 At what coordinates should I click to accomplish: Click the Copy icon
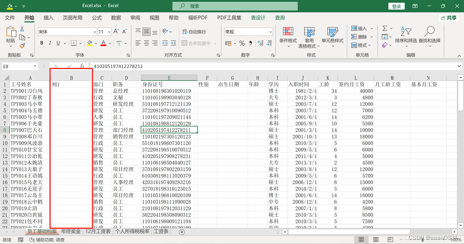click(x=22, y=37)
